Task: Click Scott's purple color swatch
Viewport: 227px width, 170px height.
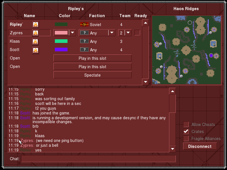Action: coord(61,50)
